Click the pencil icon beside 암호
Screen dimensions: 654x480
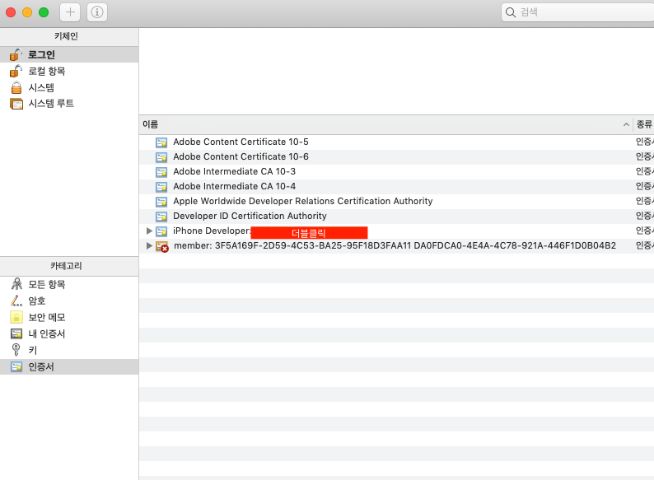tap(16, 301)
